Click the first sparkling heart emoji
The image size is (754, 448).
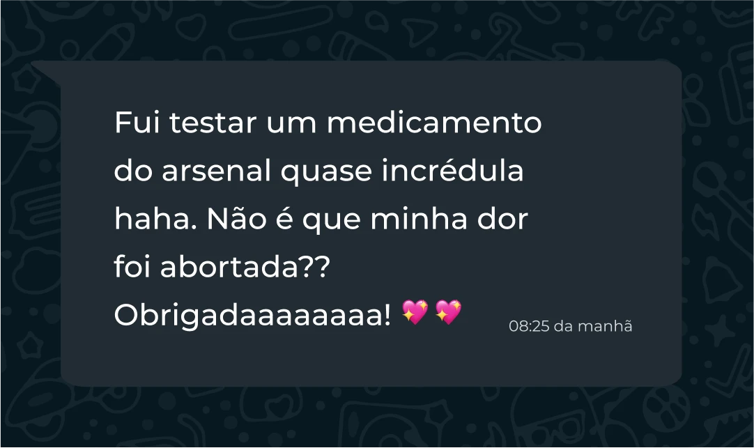coord(415,312)
